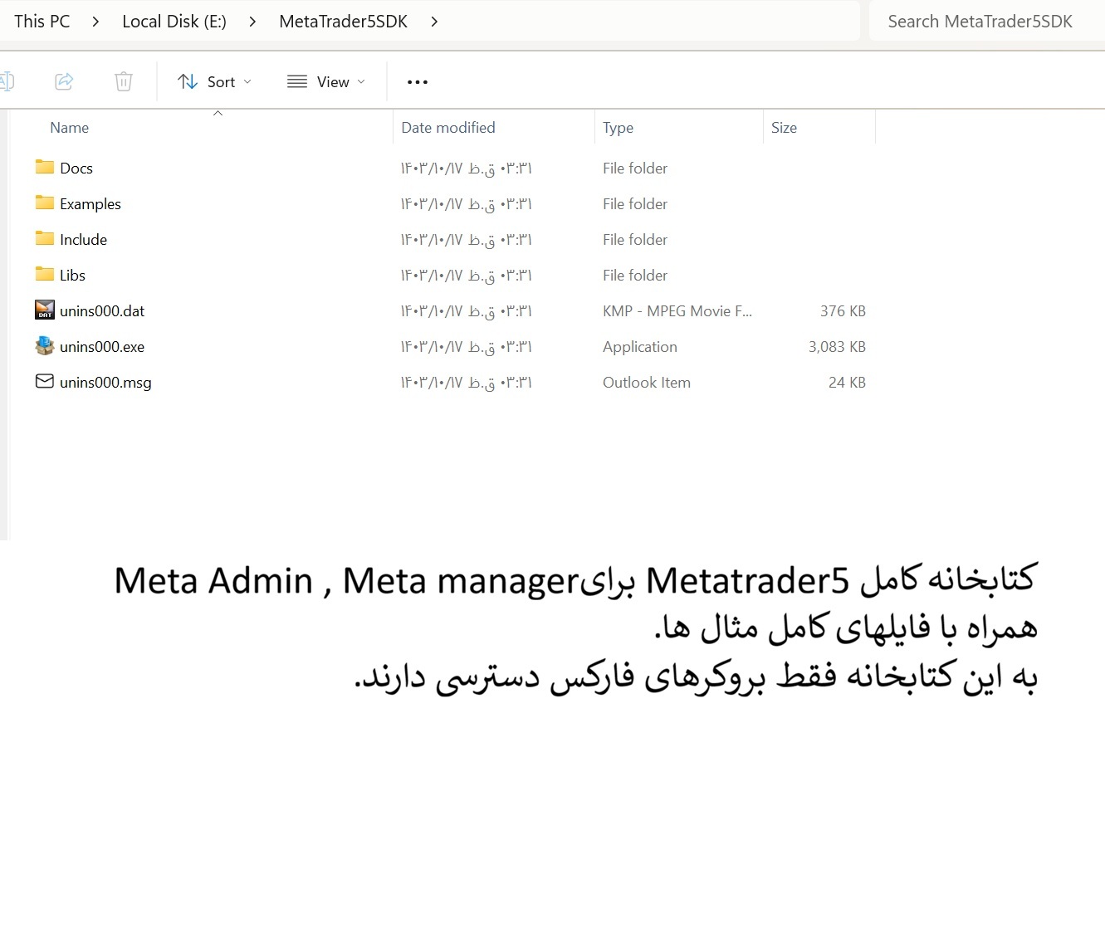Click the date modified of unins000.msg

pyautogui.click(x=467, y=382)
